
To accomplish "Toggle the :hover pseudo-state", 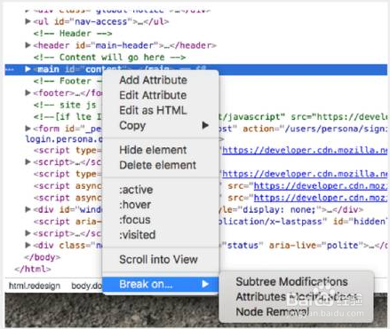I will [135, 205].
